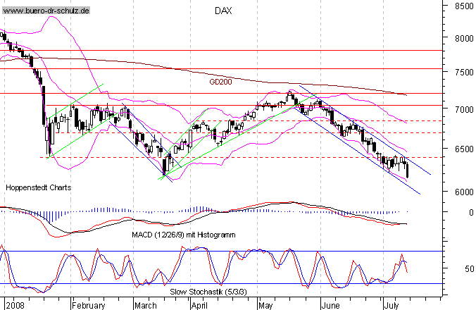
Task: Click the stochastic 50 axis label
Action: click(x=469, y=268)
